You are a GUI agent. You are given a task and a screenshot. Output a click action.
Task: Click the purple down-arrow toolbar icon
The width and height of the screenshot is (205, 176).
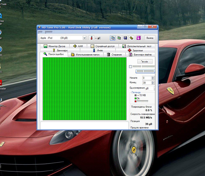(x=139, y=38)
